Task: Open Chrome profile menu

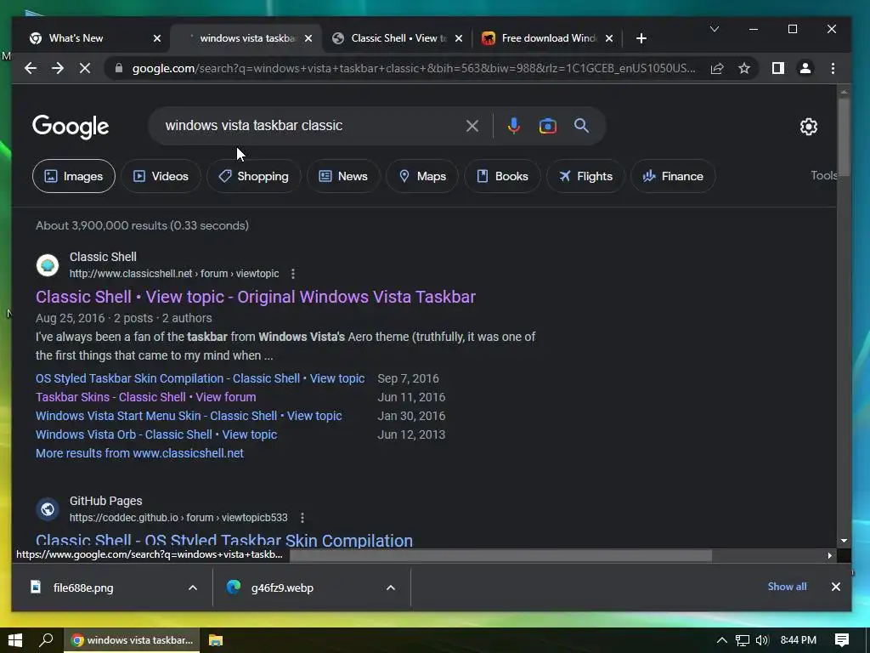Action: 805,68
